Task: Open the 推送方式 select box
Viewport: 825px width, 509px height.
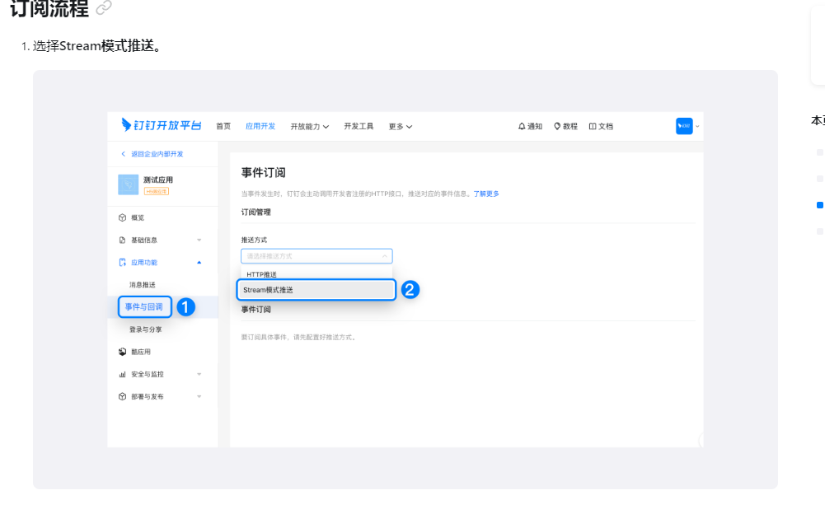Action: click(x=316, y=256)
